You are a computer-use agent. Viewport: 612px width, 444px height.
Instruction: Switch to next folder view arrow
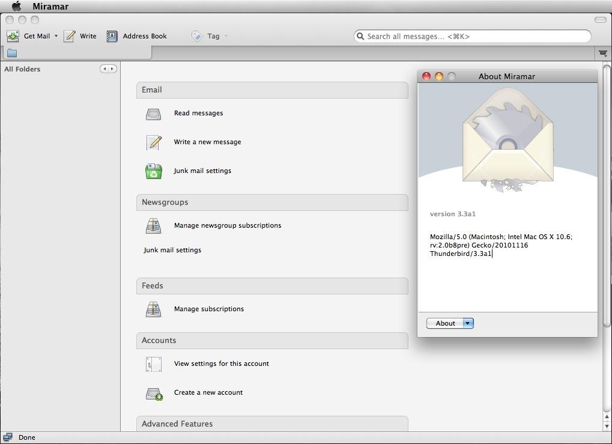pyautogui.click(x=112, y=68)
